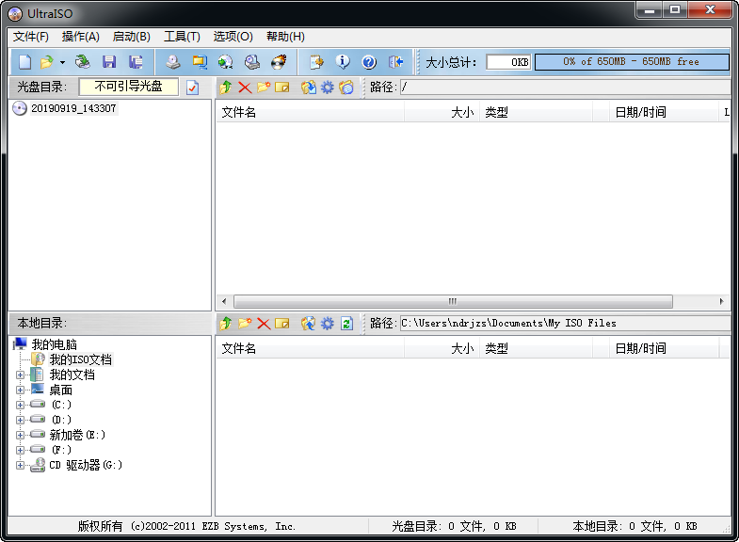Click the Burn CD/DVD Image flaming disc icon
This screenshot has height=542, width=739.
[279, 62]
